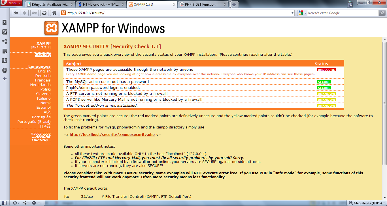
Task: Click the address bar URL field
Action: coord(177,13)
